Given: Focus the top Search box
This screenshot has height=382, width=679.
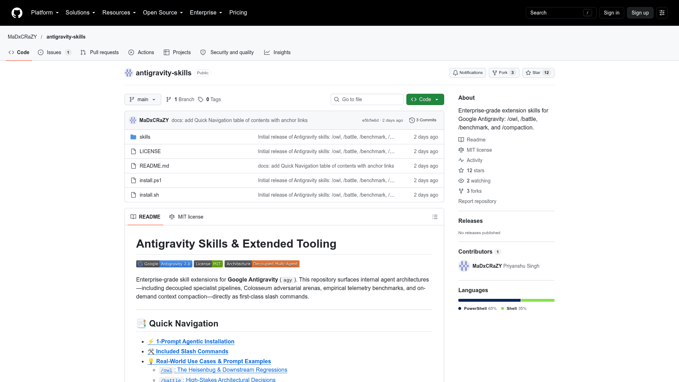Looking at the screenshot, I should click(x=561, y=13).
